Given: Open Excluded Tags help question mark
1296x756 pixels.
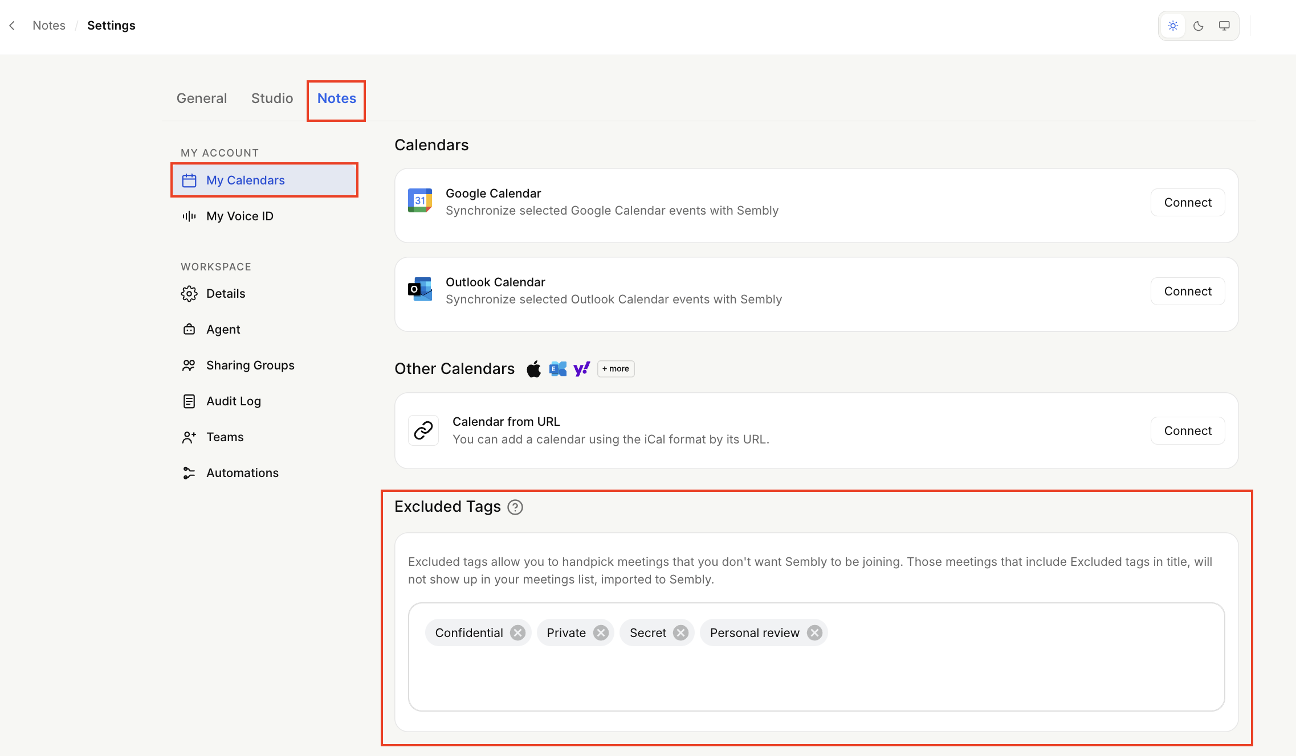Looking at the screenshot, I should [515, 507].
